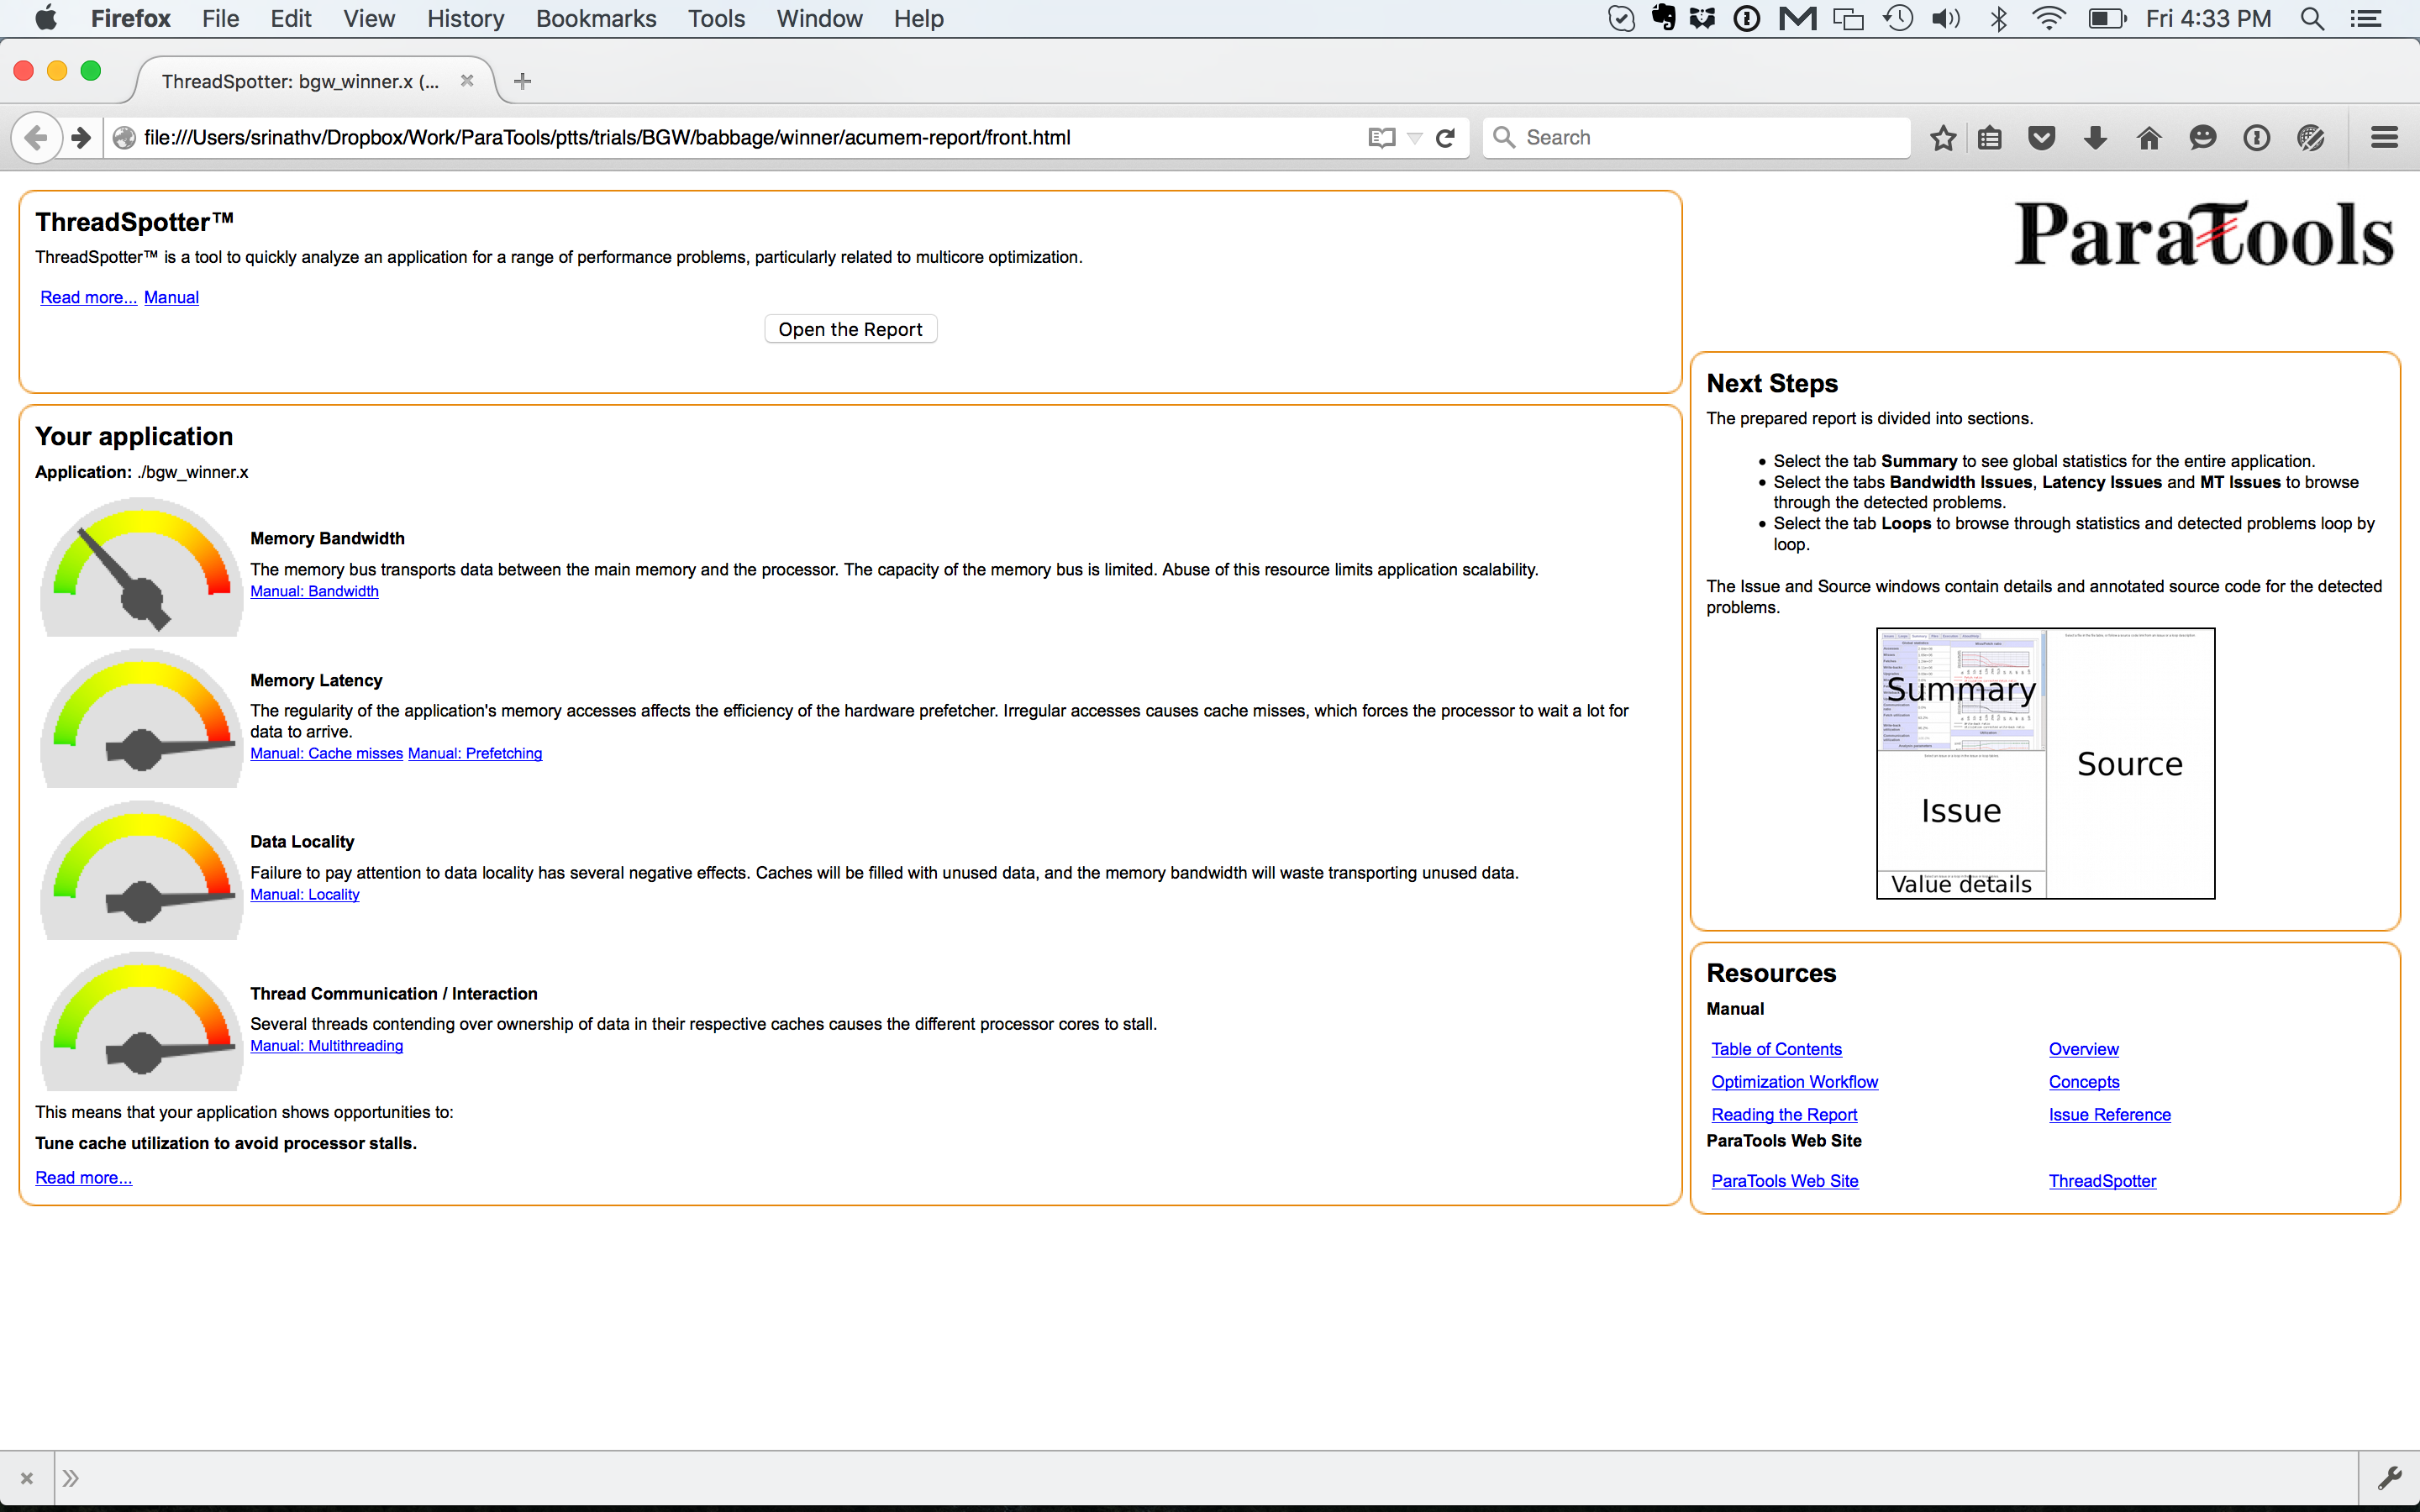Image resolution: width=2420 pixels, height=1512 pixels.
Task: Open Manual: Bandwidth link
Action: tap(314, 591)
